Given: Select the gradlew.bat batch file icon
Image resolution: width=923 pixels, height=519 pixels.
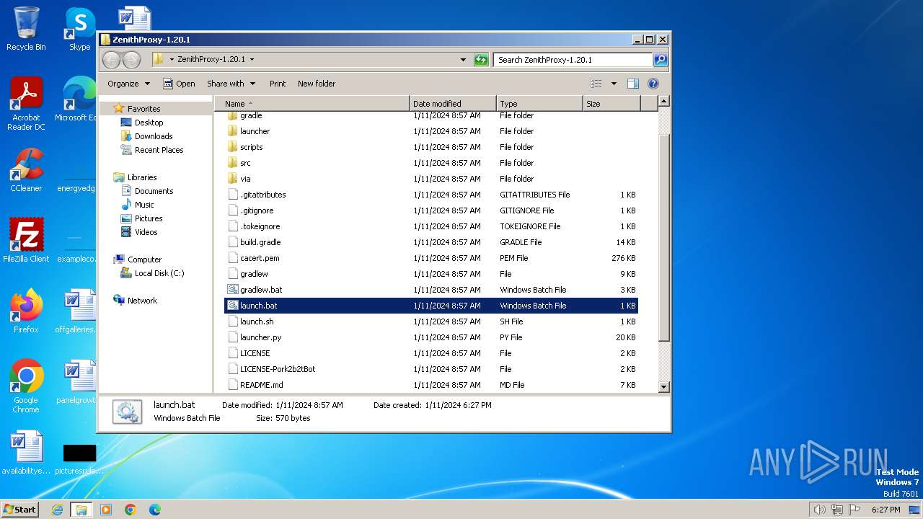Looking at the screenshot, I should click(x=232, y=290).
